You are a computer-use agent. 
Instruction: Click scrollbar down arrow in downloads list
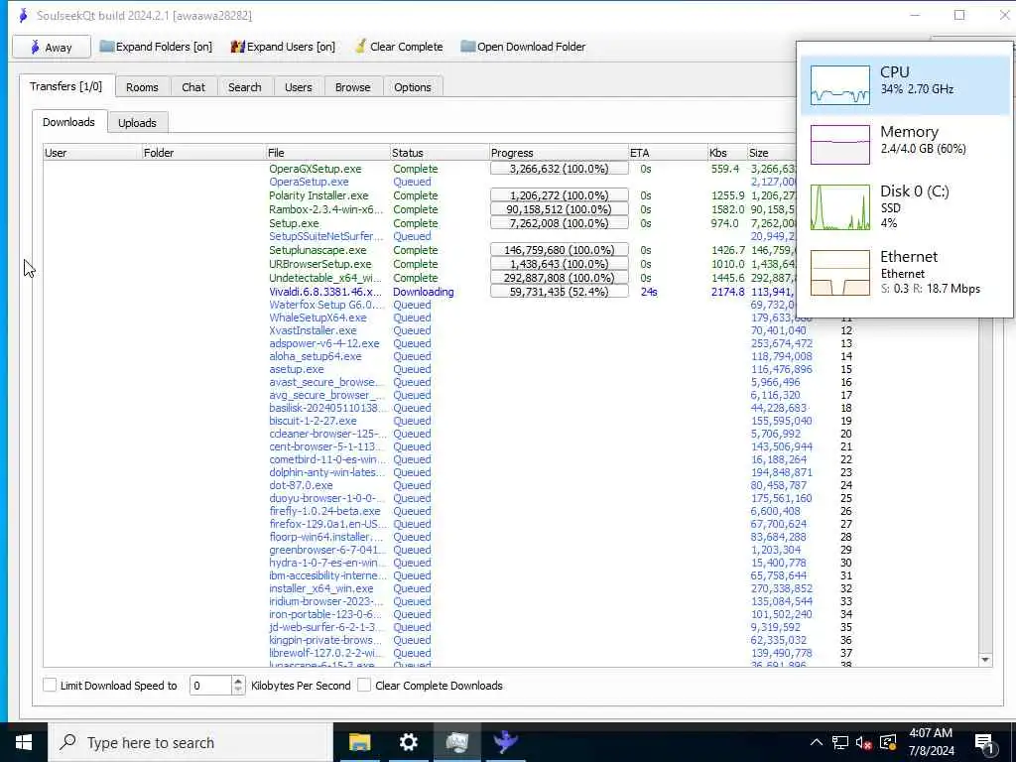point(985,660)
